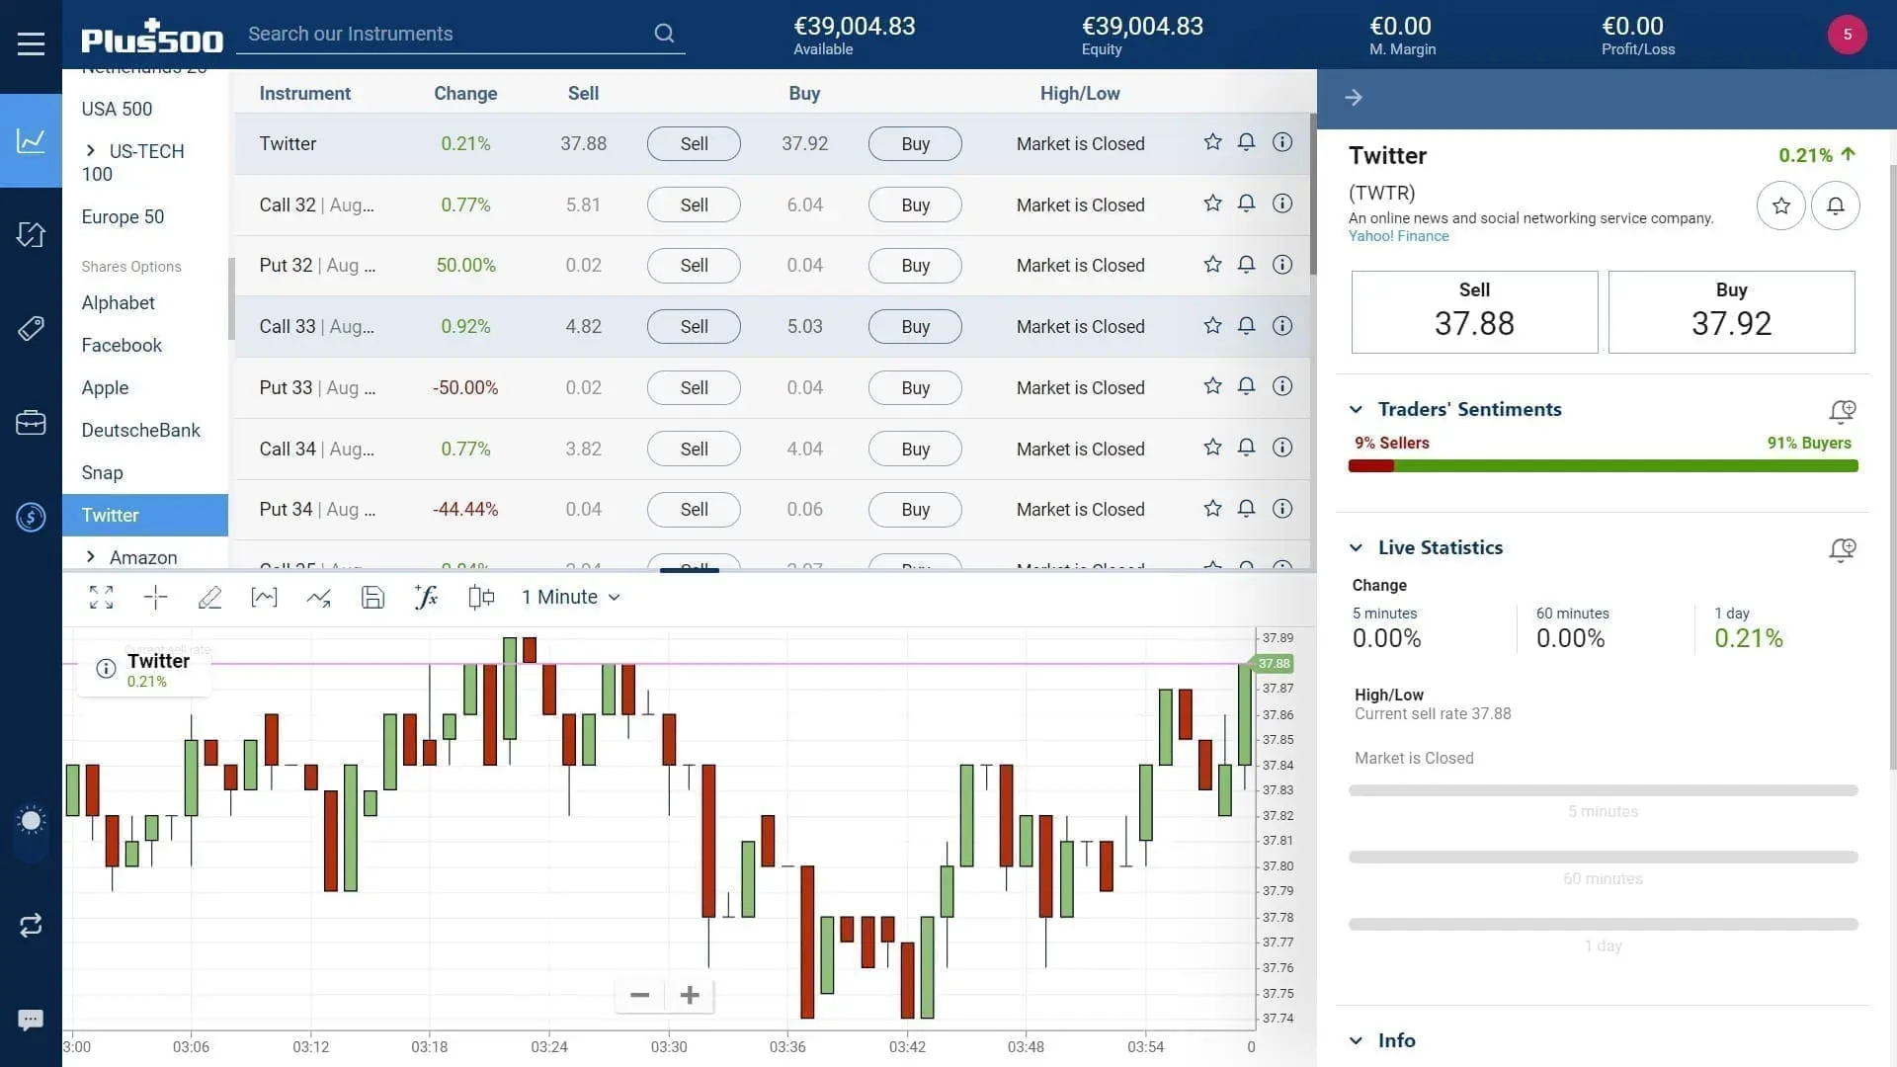Image resolution: width=1897 pixels, height=1067 pixels.
Task: Zoom out the chart with the minus control
Action: 638,995
